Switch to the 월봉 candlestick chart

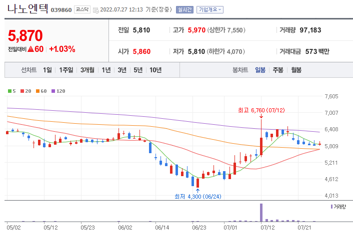296,70
